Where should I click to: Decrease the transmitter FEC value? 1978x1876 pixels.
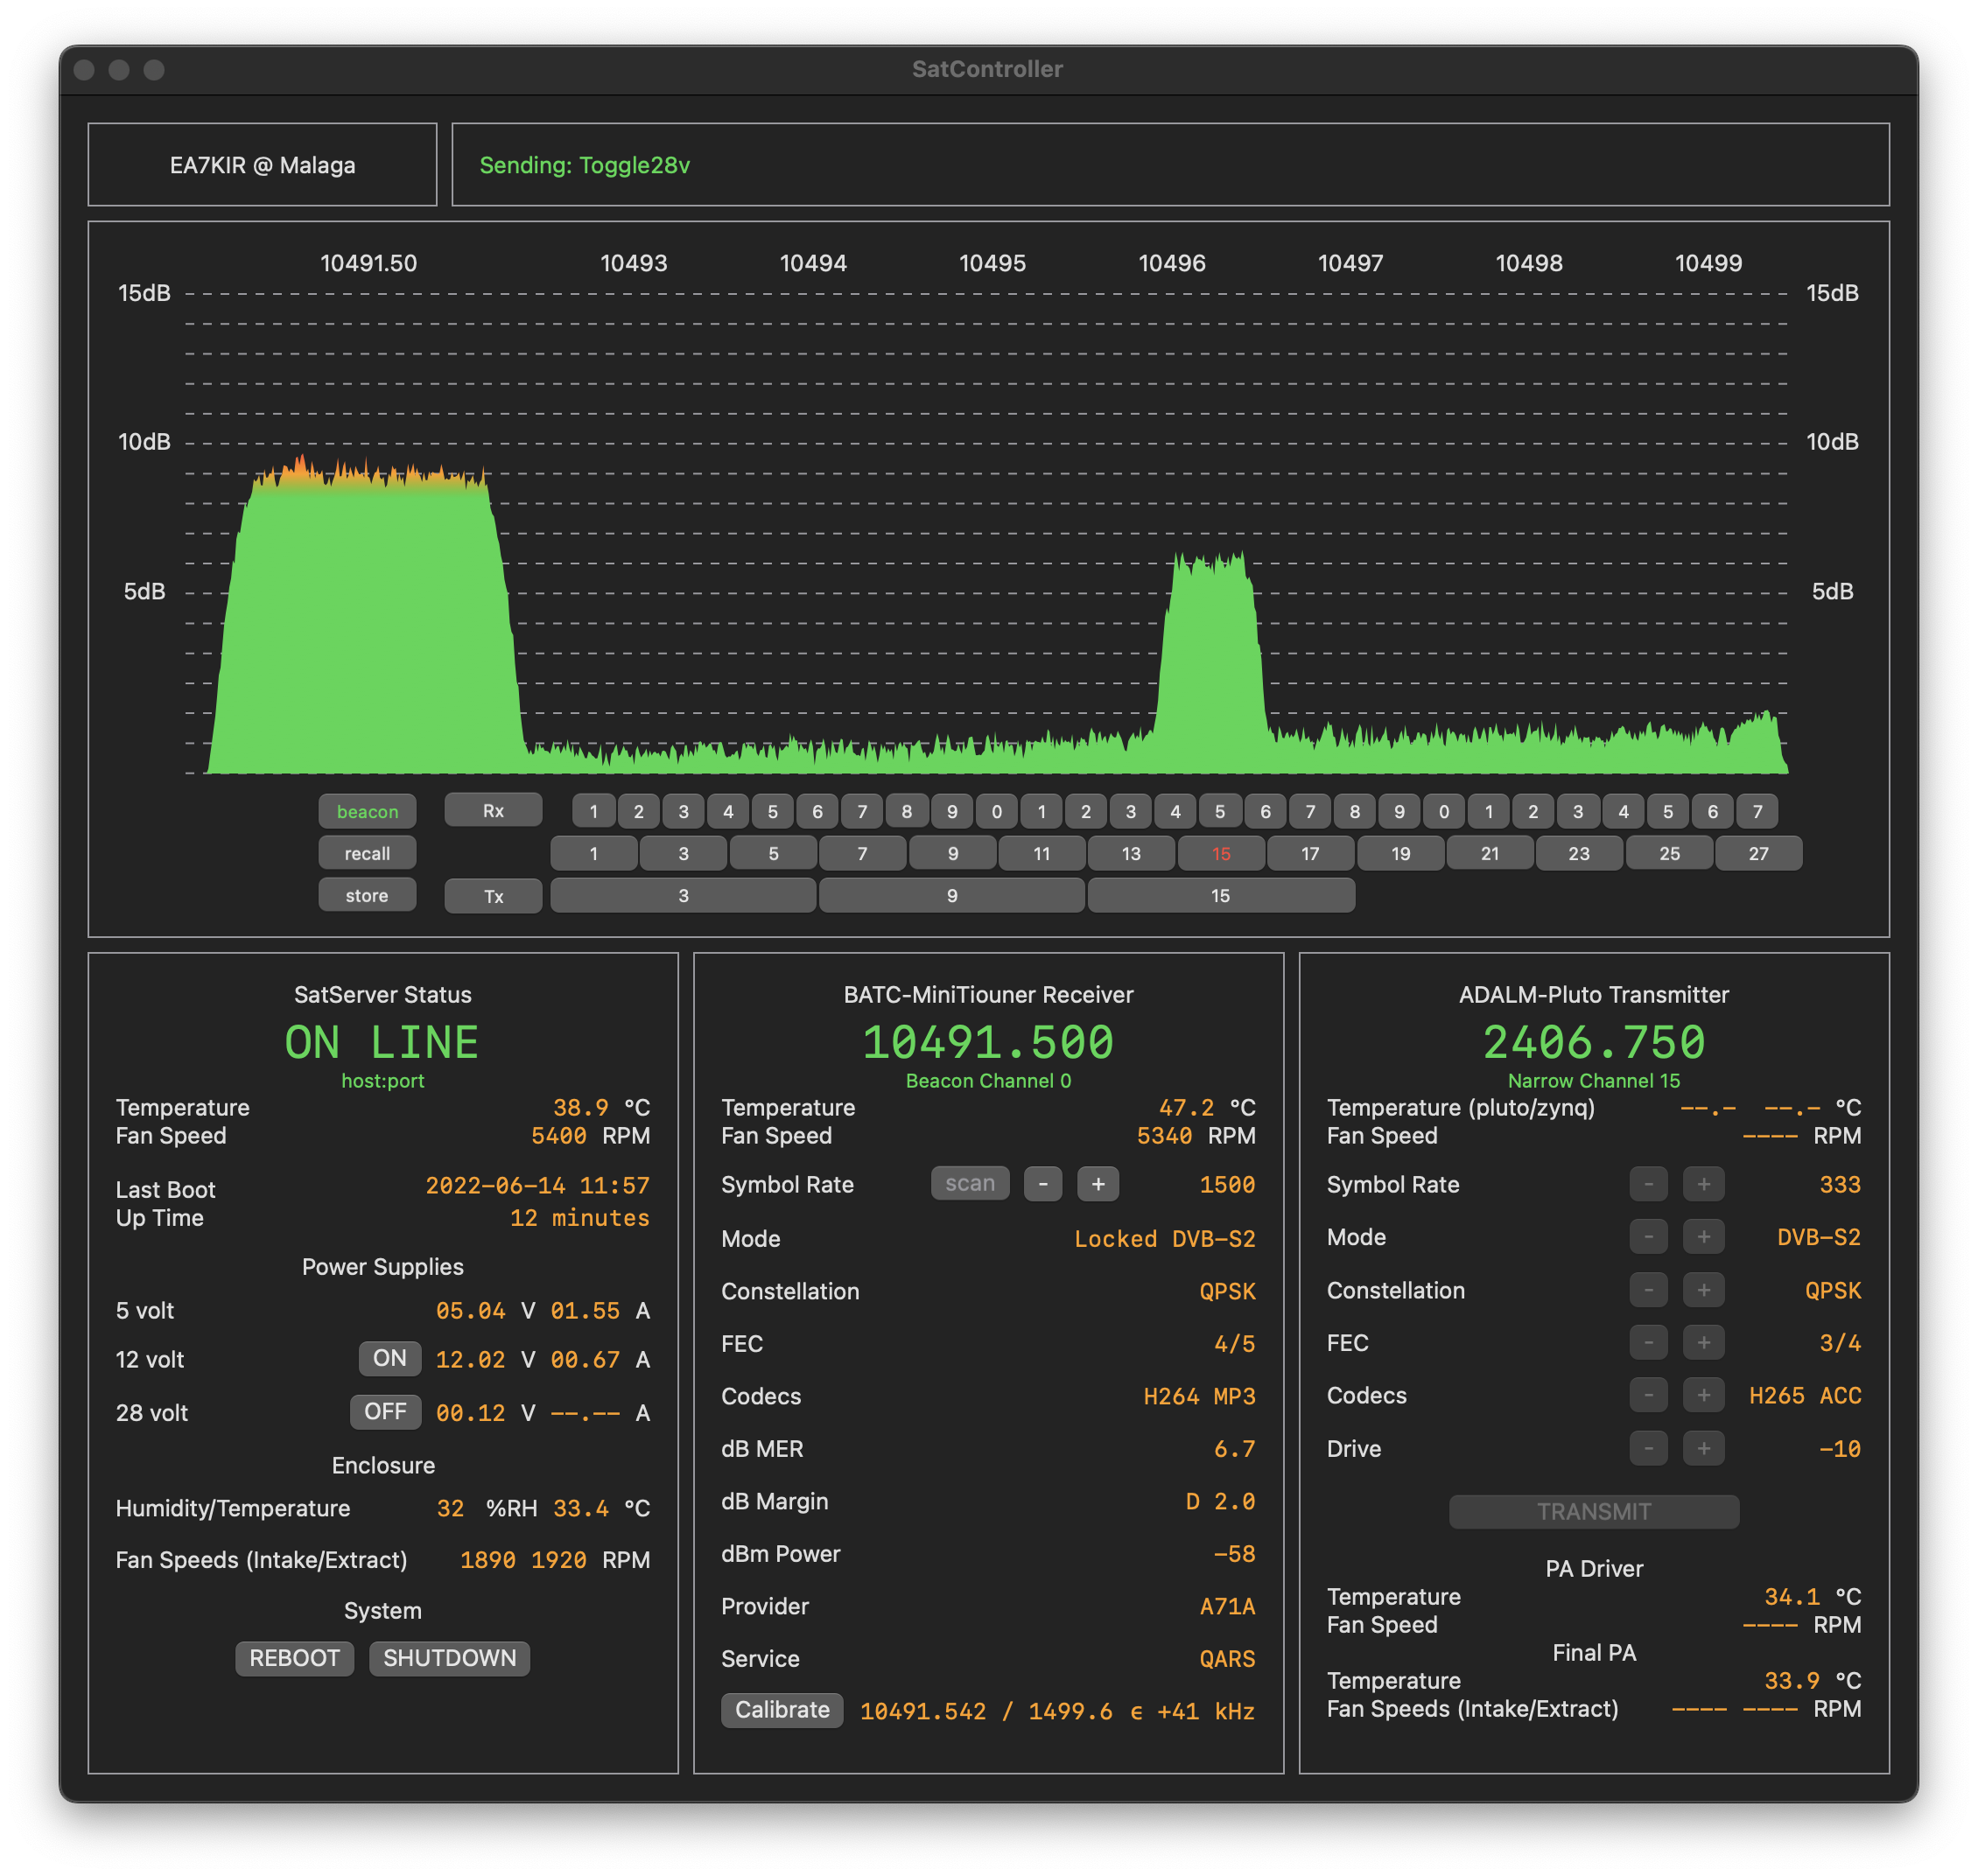tap(1648, 1342)
